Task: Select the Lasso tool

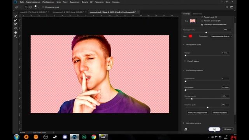Action: point(16,28)
